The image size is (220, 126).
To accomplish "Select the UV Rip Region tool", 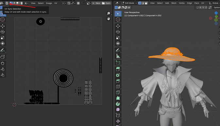I will pyautogui.click(x=3, y=57).
